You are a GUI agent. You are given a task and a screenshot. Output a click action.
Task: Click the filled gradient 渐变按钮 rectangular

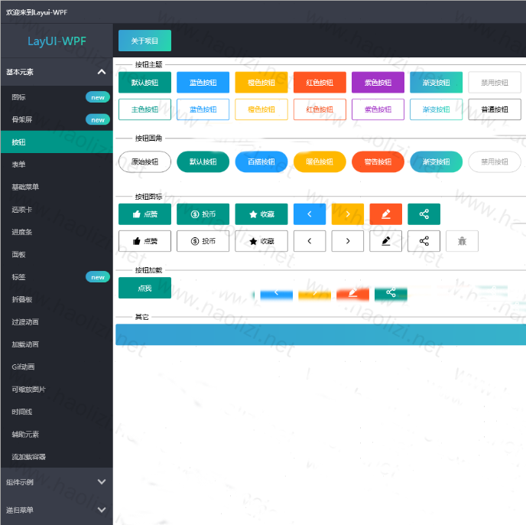[x=436, y=83]
